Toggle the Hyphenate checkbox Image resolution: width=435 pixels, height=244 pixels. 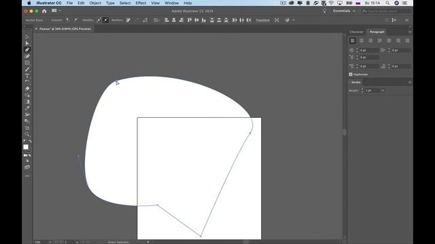(351, 75)
